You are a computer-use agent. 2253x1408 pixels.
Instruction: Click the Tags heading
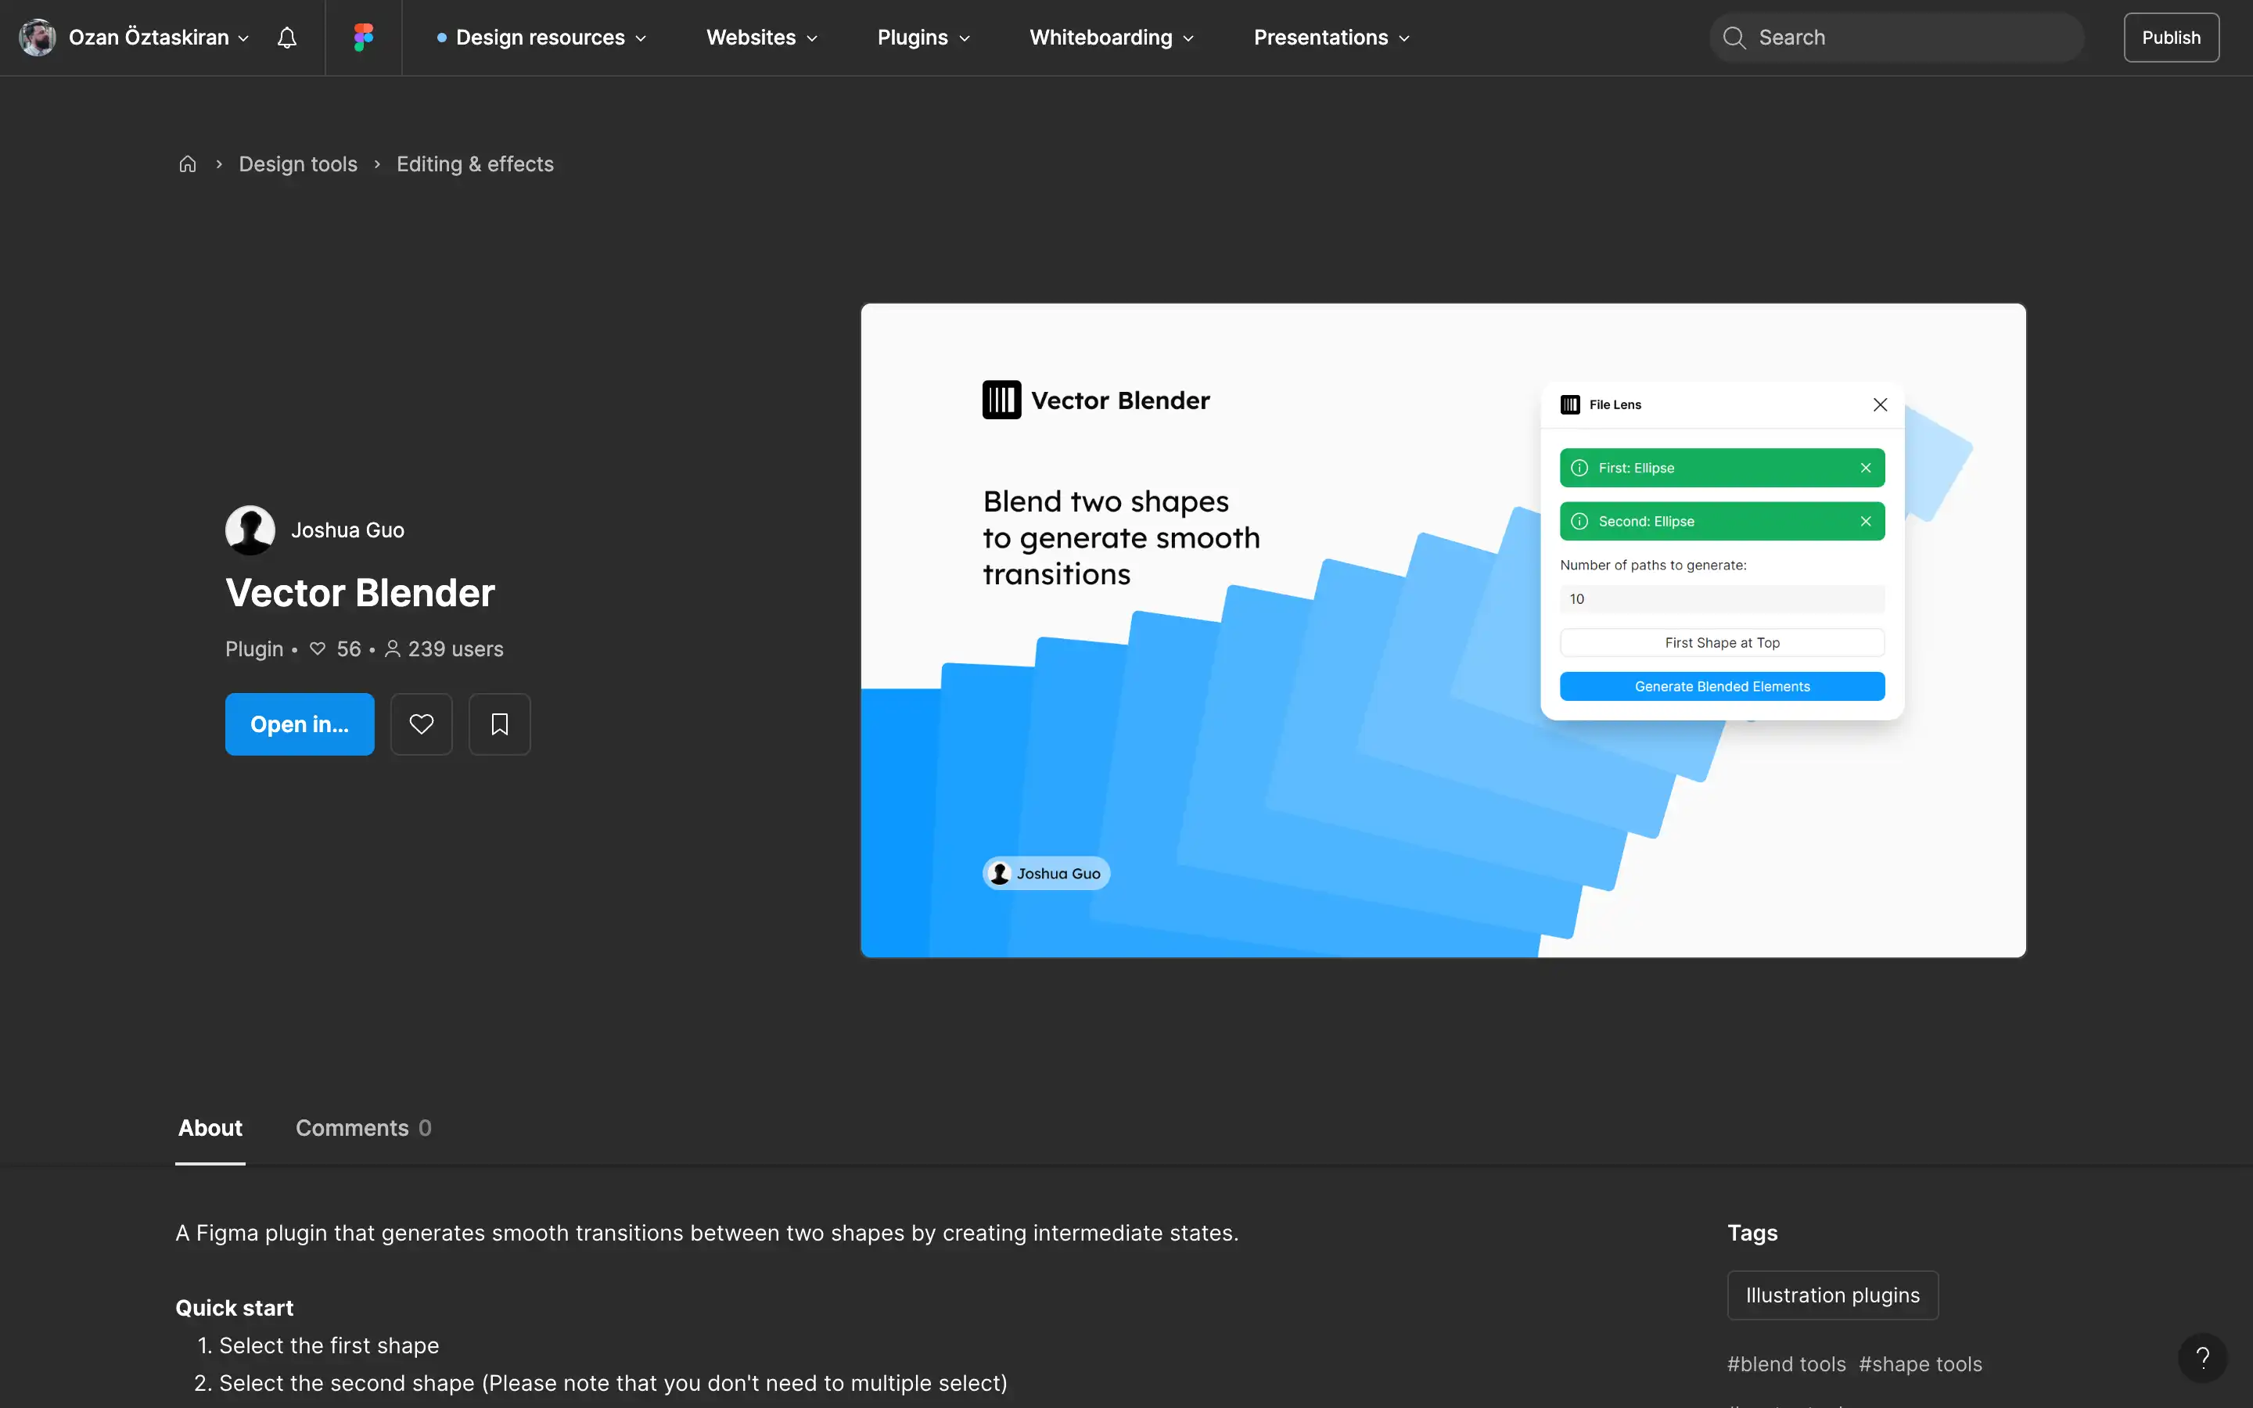click(1752, 1233)
